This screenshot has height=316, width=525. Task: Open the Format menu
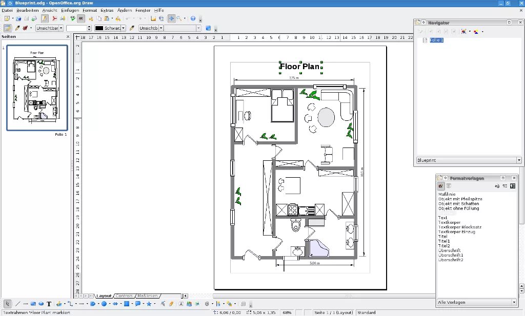(90, 10)
